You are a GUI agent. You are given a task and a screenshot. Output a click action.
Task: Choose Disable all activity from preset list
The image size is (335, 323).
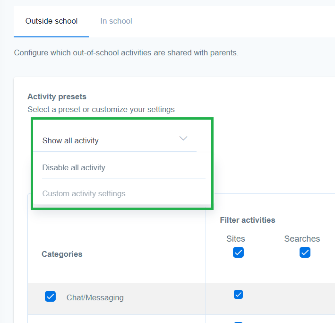74,167
